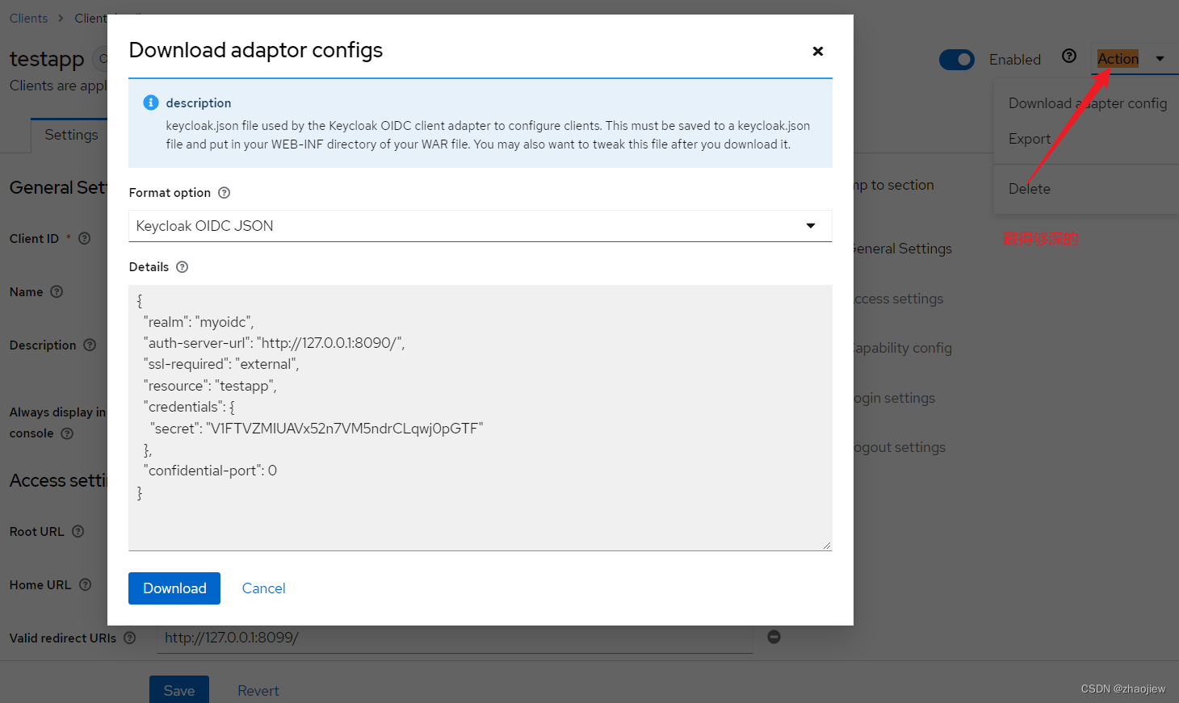Remove the redirect URI with minus icon
The height and width of the screenshot is (703, 1179).
coord(774,637)
